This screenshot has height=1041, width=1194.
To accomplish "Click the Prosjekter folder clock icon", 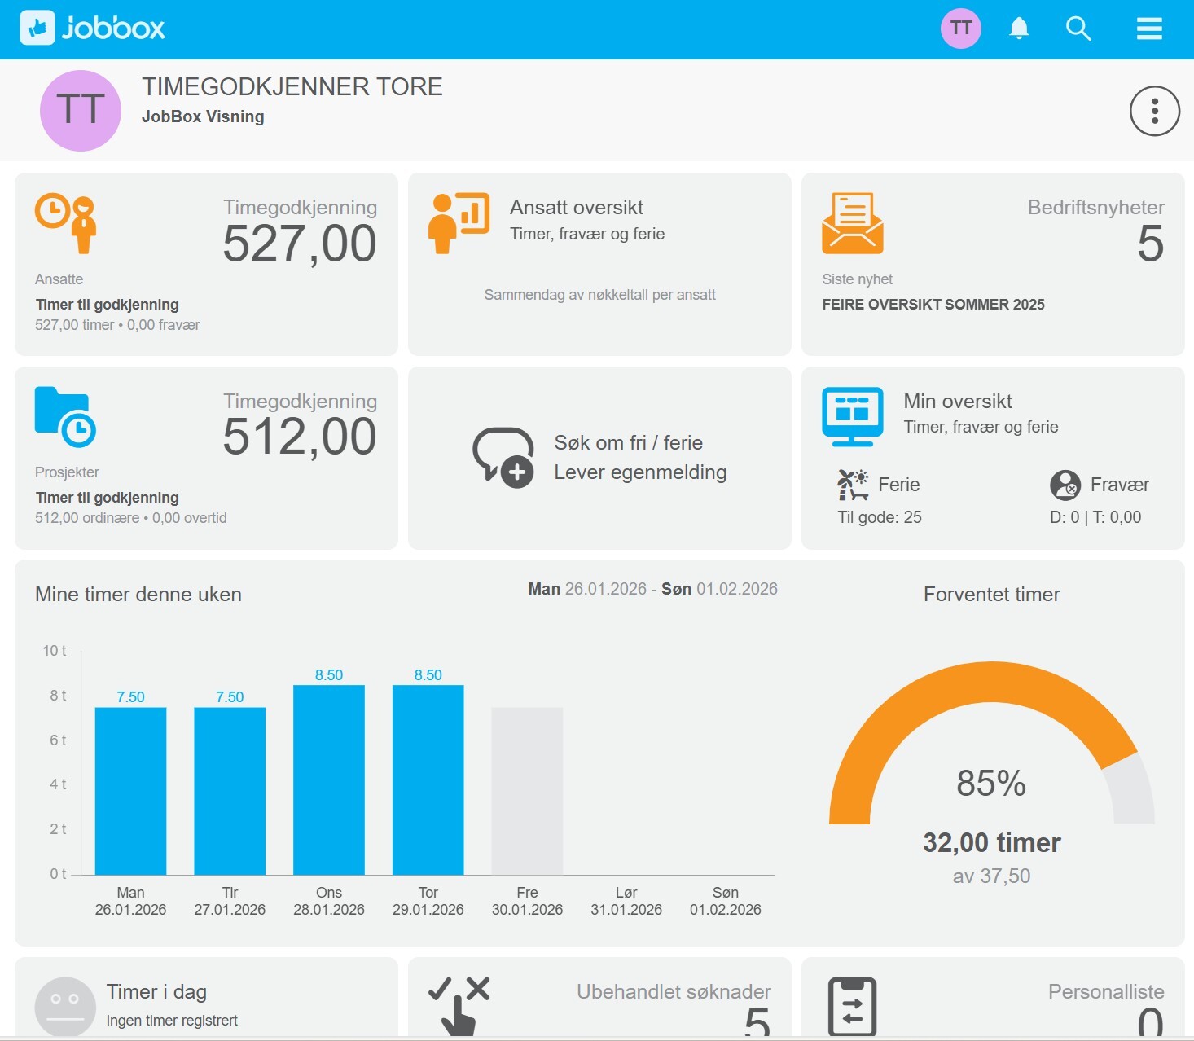I will (65, 416).
